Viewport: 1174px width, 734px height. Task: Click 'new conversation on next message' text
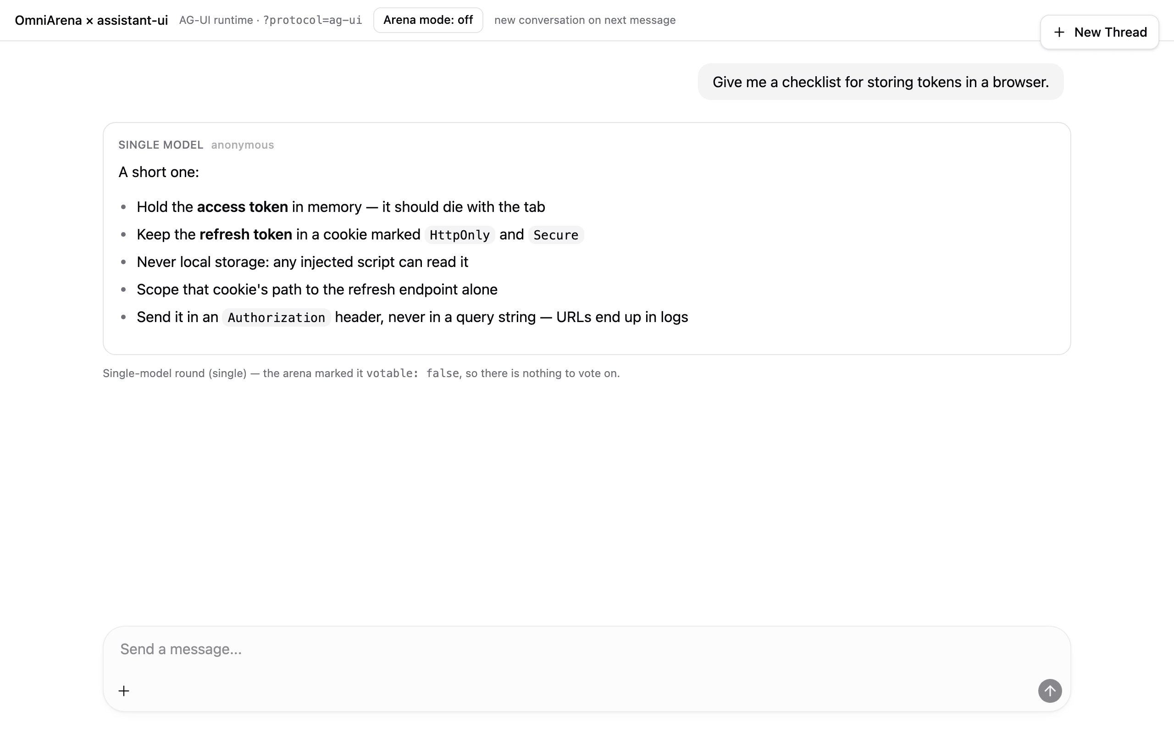tap(585, 20)
